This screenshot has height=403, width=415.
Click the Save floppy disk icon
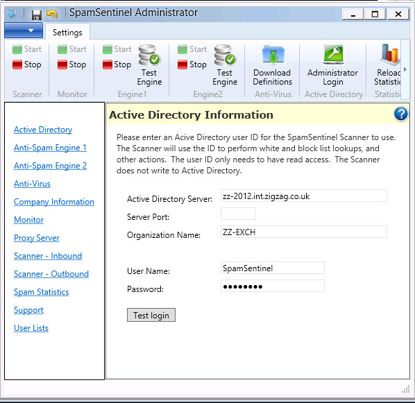pyautogui.click(x=37, y=15)
